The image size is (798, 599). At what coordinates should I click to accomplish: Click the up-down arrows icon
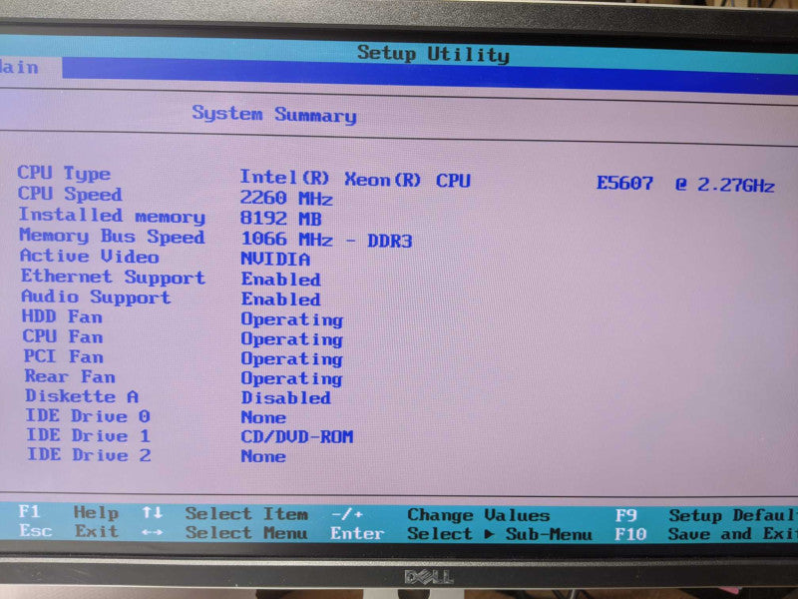coord(153,512)
